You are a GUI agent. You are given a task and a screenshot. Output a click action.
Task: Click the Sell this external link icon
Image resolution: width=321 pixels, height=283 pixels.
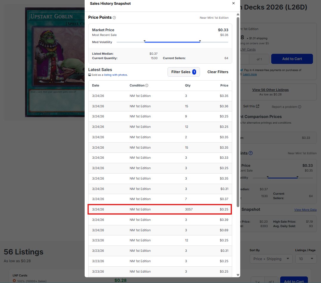[x=258, y=106]
